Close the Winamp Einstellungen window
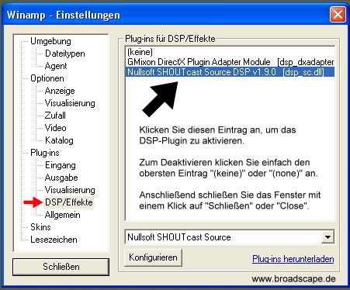The height and width of the screenshot is (290, 350). click(338, 14)
